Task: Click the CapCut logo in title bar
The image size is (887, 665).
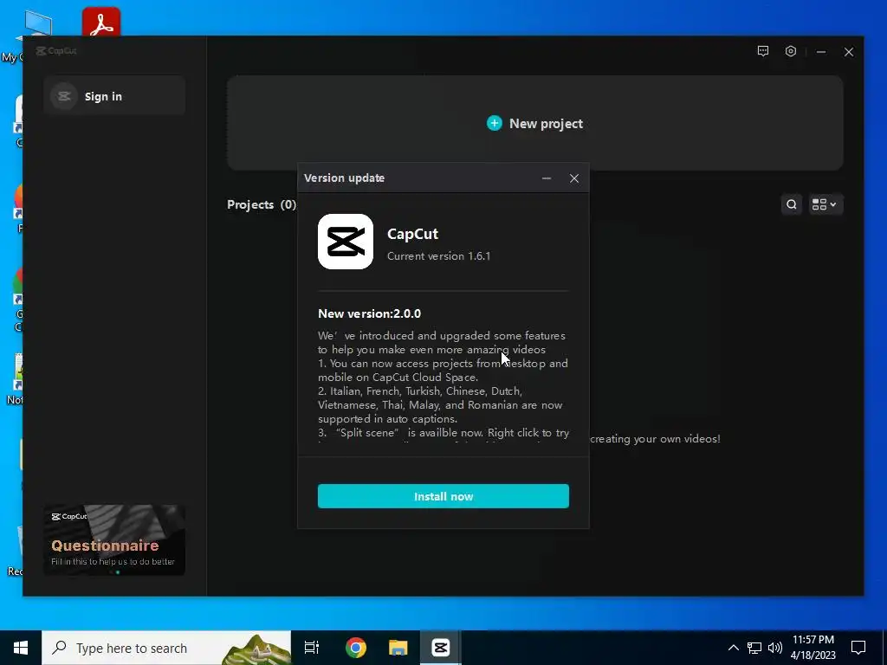Action: coord(56,51)
